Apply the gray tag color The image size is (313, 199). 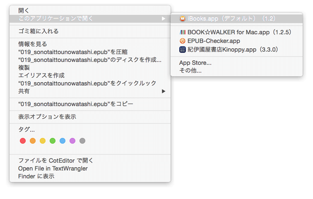(x=82, y=141)
